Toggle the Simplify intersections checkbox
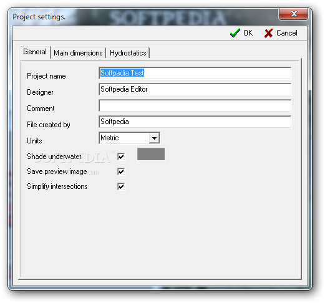Image resolution: width=325 pixels, height=303 pixels. point(121,186)
